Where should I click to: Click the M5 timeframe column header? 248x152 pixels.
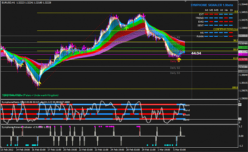pos(211,10)
